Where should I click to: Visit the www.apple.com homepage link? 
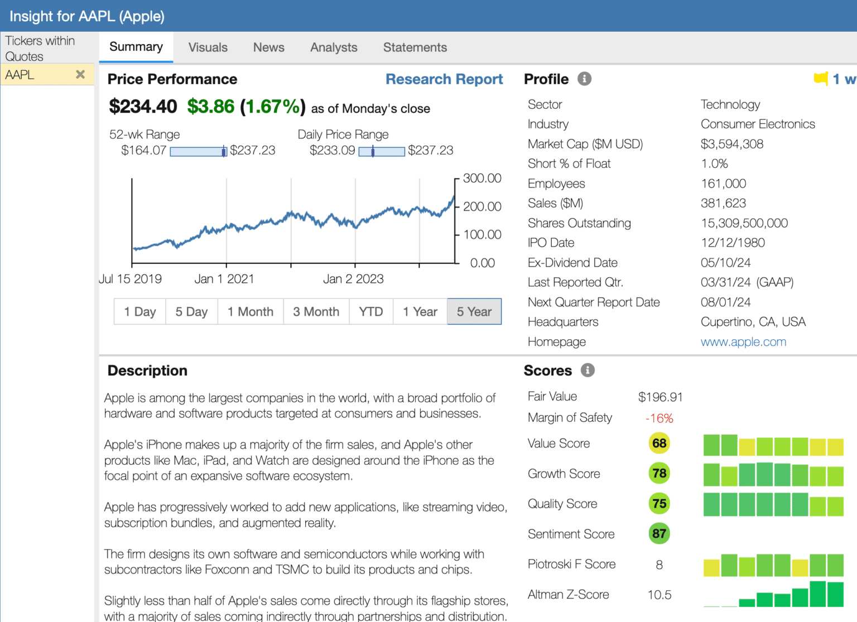click(743, 341)
